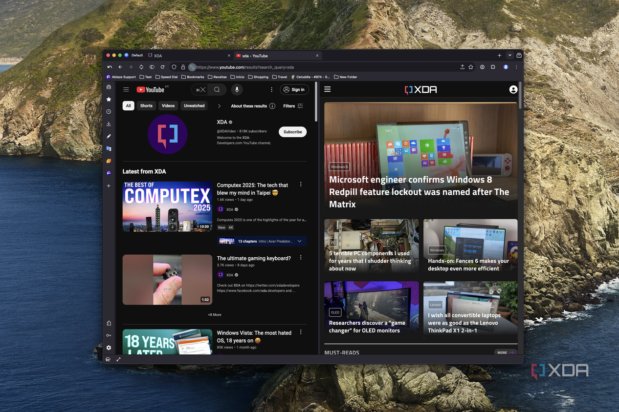619x412 pixels.
Task: Open the history clock in the sidebar
Action: 109,112
